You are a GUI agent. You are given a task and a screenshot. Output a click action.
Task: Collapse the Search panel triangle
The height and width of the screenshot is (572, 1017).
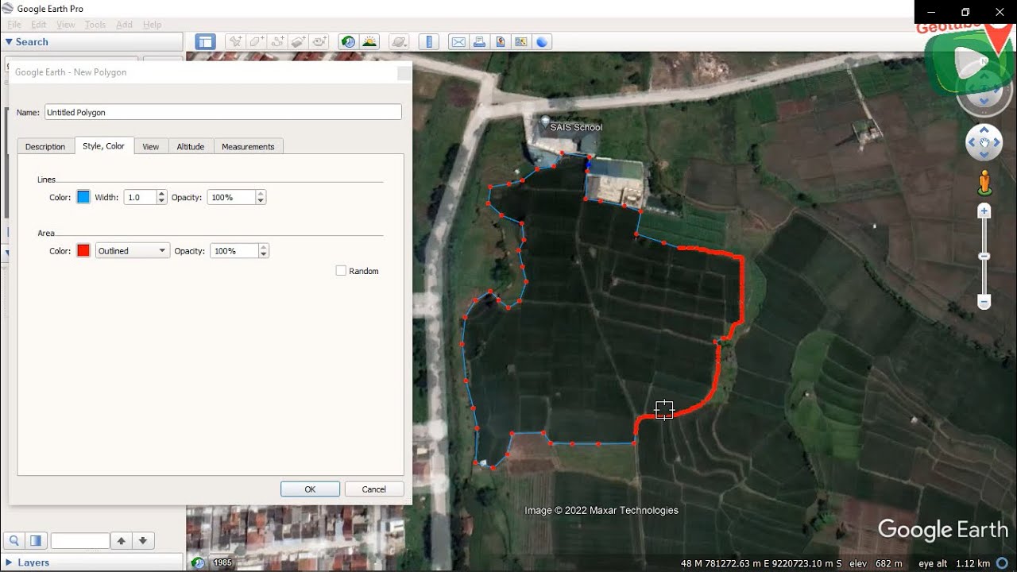tap(9, 42)
